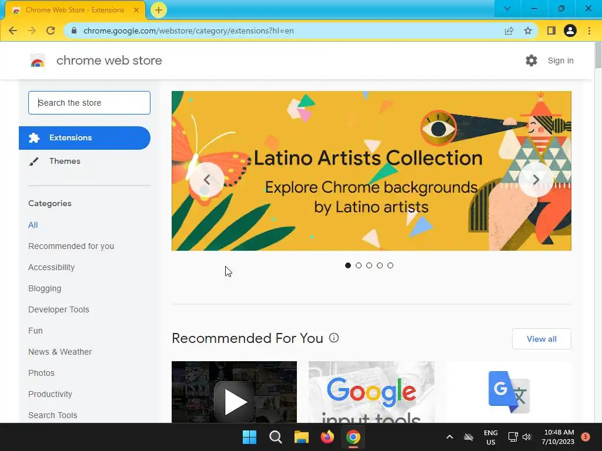Open the Chrome profile avatar menu

(x=570, y=31)
